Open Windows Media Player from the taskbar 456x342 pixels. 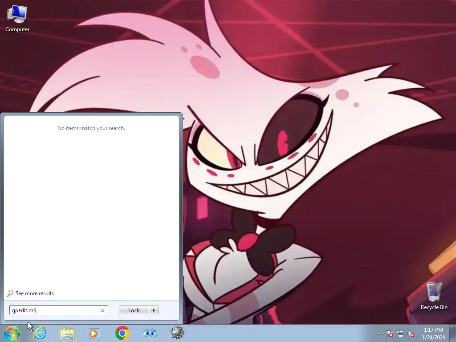[94, 333]
